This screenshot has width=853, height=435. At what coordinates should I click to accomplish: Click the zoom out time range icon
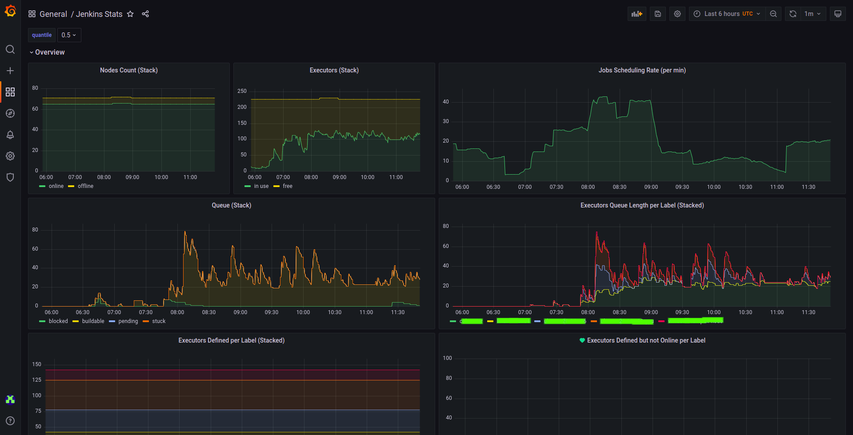[773, 14]
